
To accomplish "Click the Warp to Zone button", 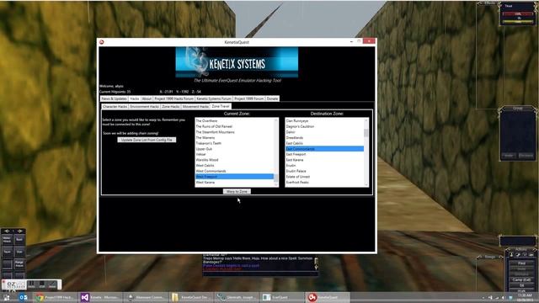I will (237, 191).
